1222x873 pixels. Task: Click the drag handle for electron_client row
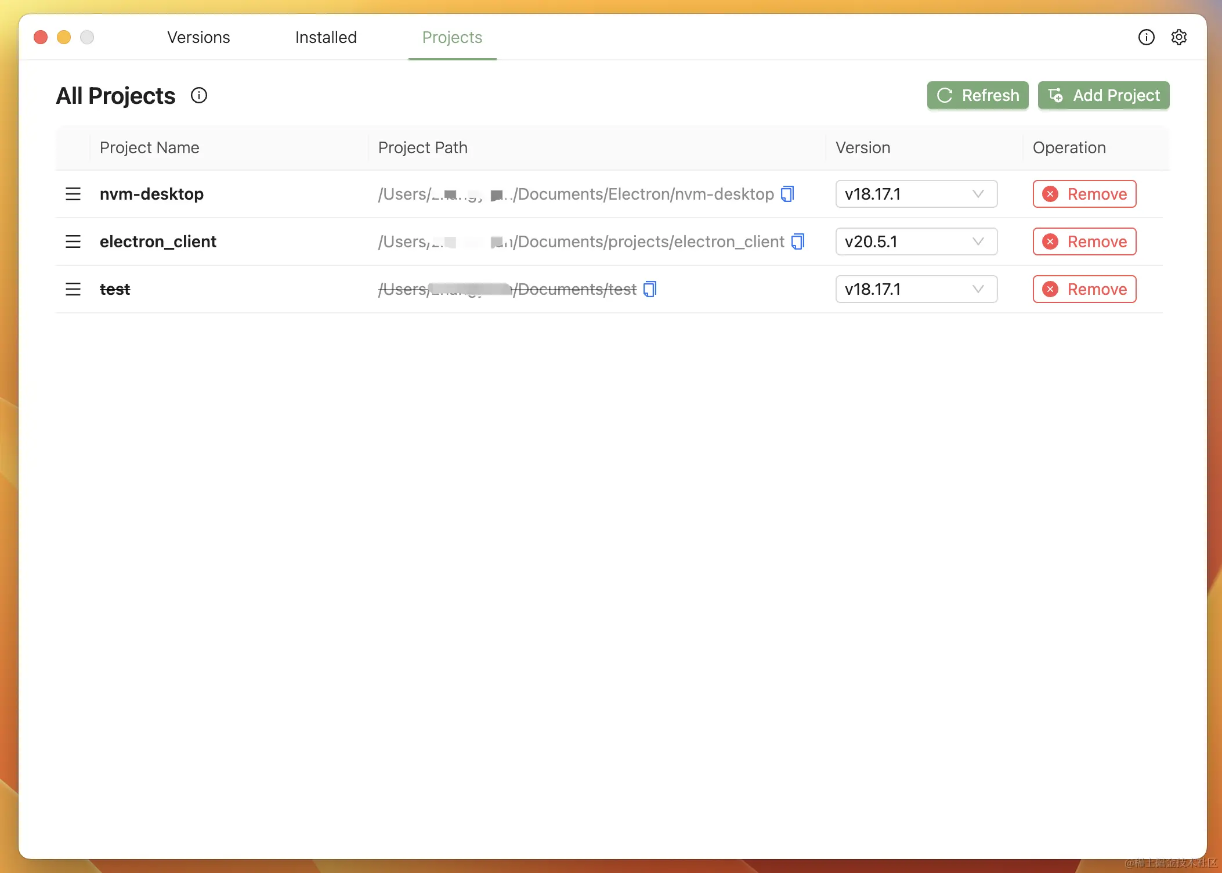pyautogui.click(x=73, y=241)
